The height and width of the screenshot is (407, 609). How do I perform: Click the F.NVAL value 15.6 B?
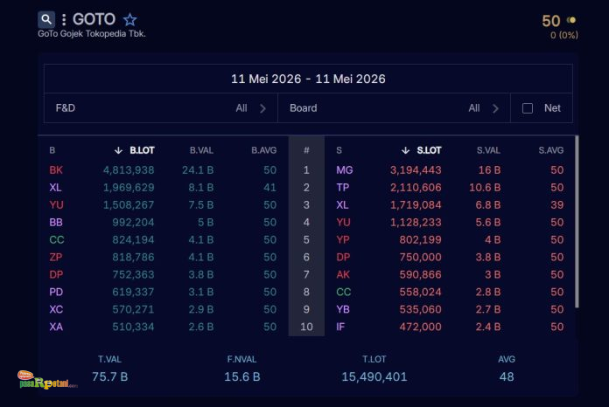pos(242,376)
